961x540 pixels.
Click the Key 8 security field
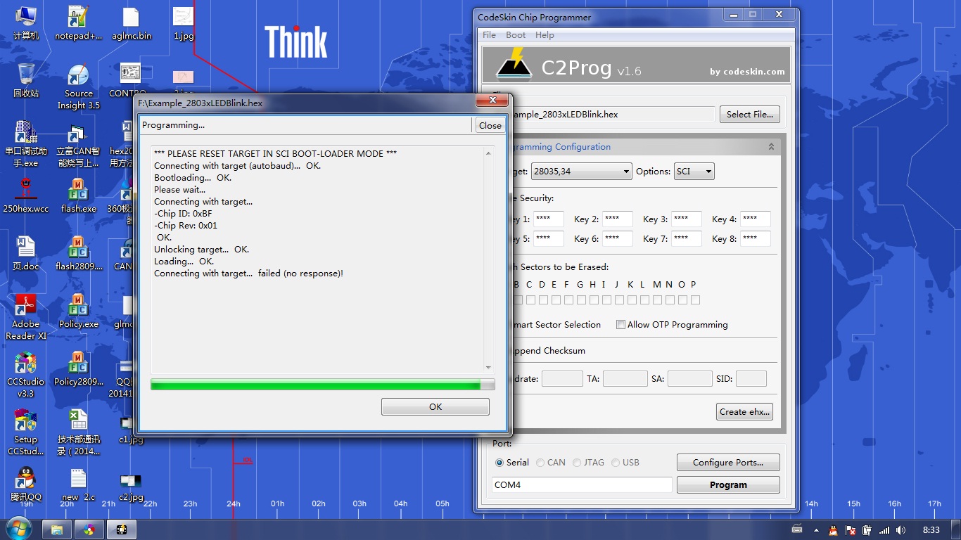[x=755, y=239]
